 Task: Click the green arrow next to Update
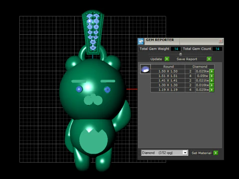[x=167, y=59]
